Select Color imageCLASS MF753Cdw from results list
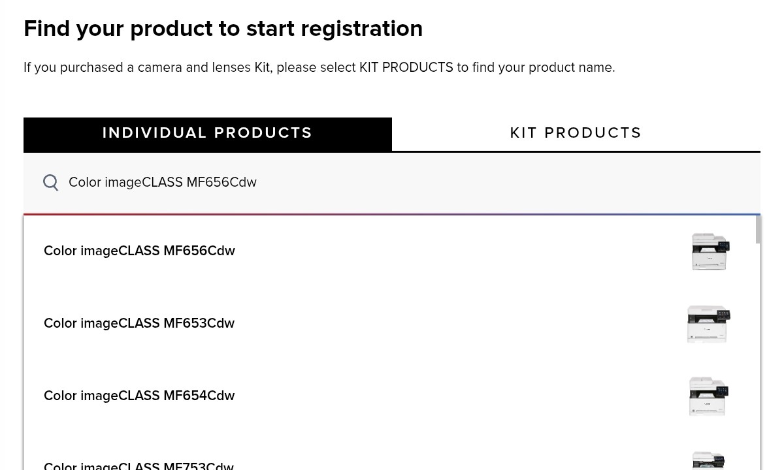 (x=139, y=465)
